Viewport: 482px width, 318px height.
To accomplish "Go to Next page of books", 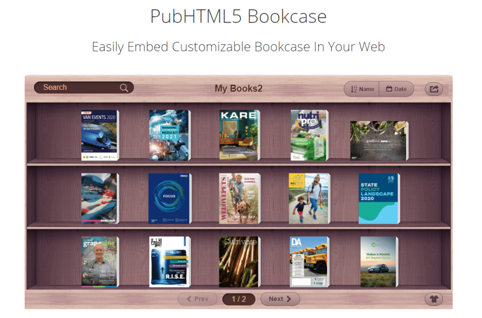I will [280, 299].
